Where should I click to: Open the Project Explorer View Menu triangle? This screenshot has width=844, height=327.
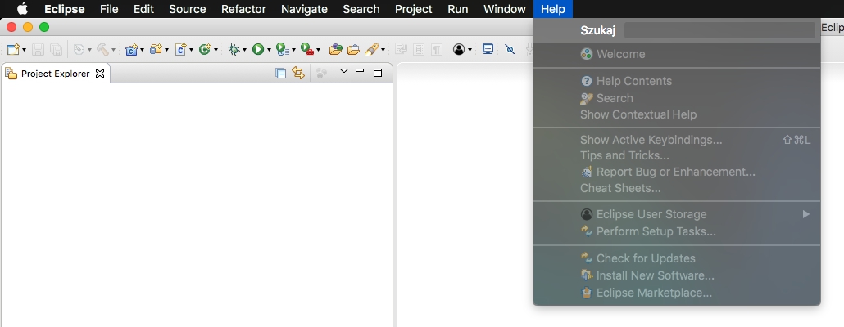pyautogui.click(x=344, y=73)
